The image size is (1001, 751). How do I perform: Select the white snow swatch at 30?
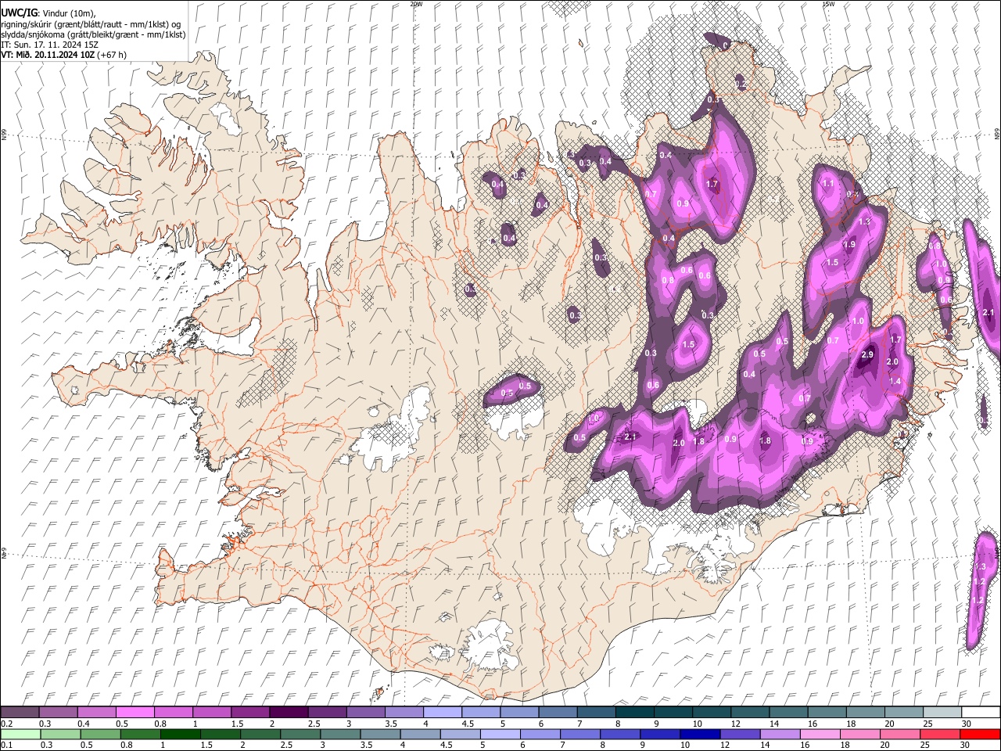tap(981, 712)
